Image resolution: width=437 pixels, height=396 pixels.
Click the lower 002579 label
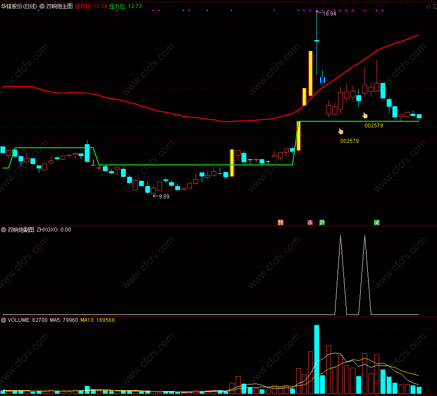coord(350,141)
